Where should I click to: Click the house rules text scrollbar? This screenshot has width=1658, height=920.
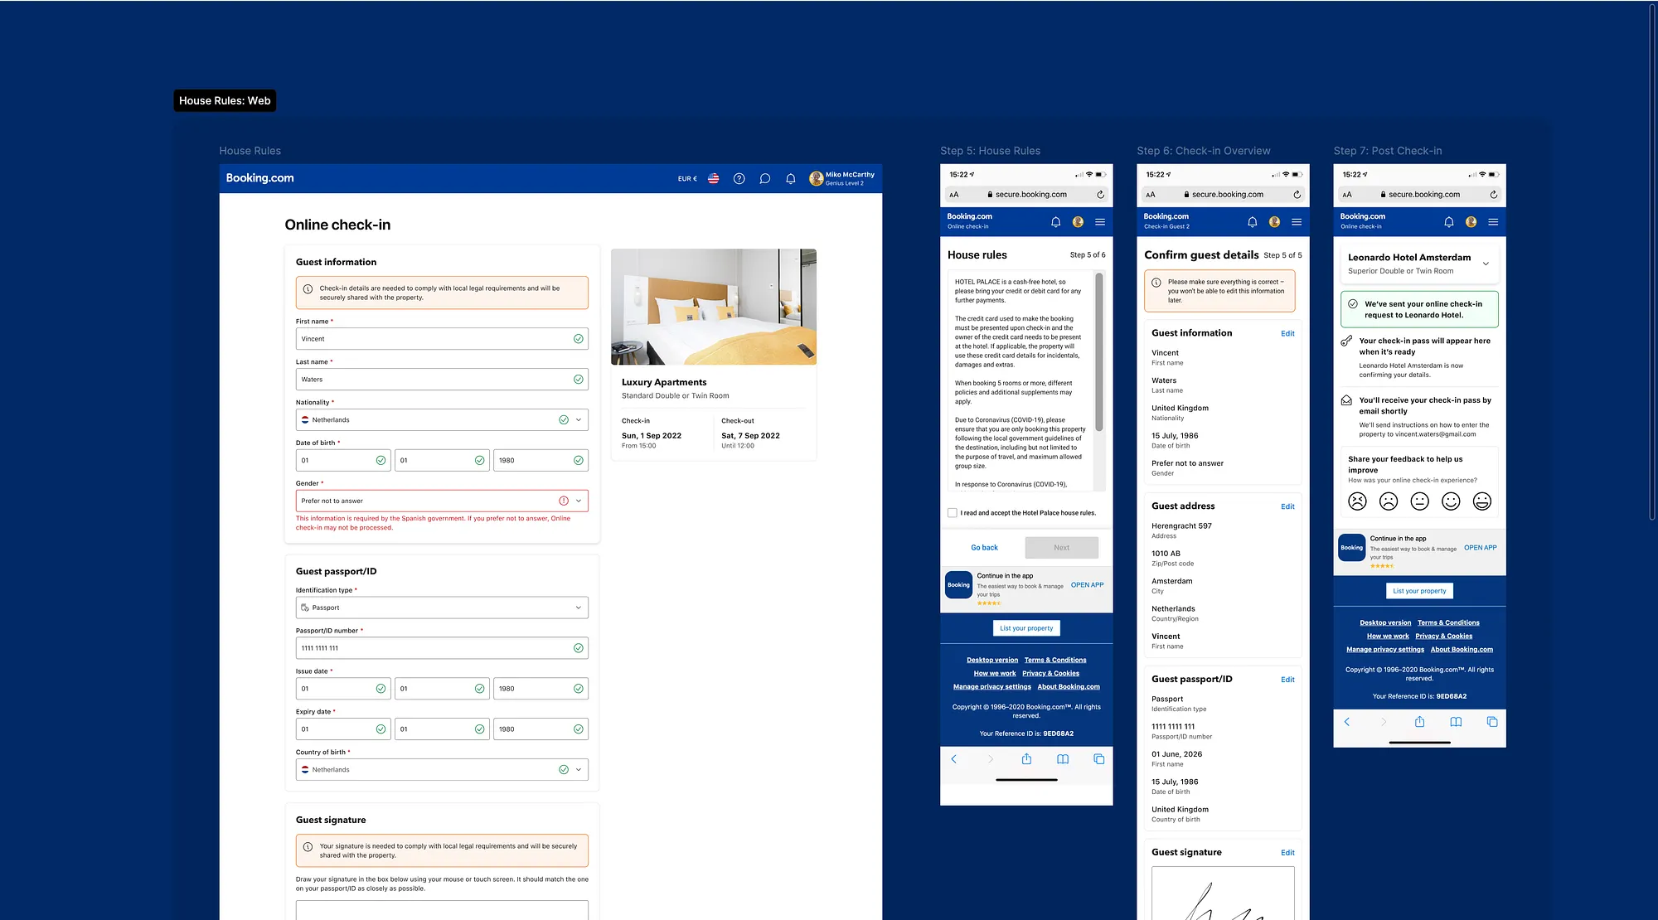1099,353
